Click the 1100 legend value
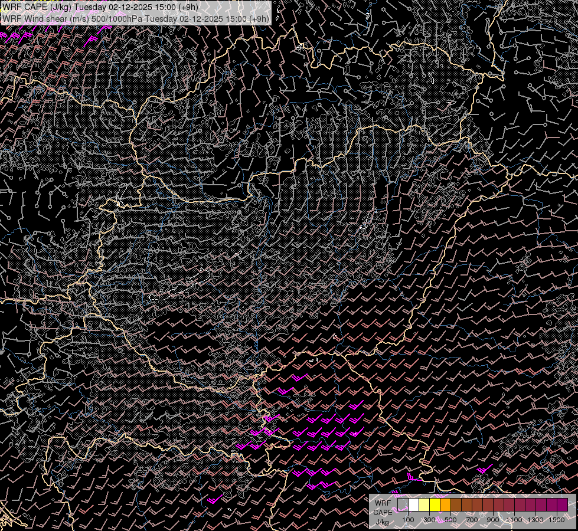The image size is (578, 531). tap(514, 520)
